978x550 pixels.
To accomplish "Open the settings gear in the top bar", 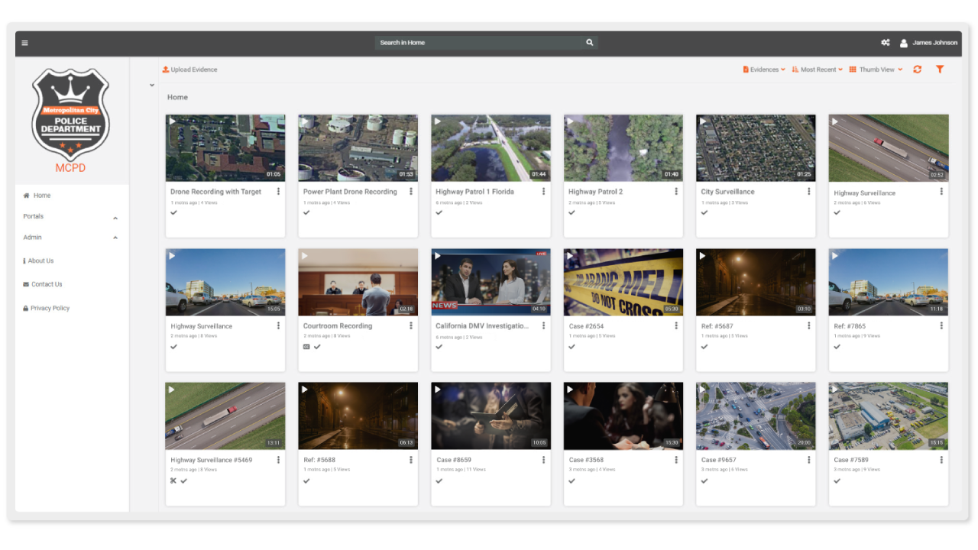I will click(x=885, y=43).
